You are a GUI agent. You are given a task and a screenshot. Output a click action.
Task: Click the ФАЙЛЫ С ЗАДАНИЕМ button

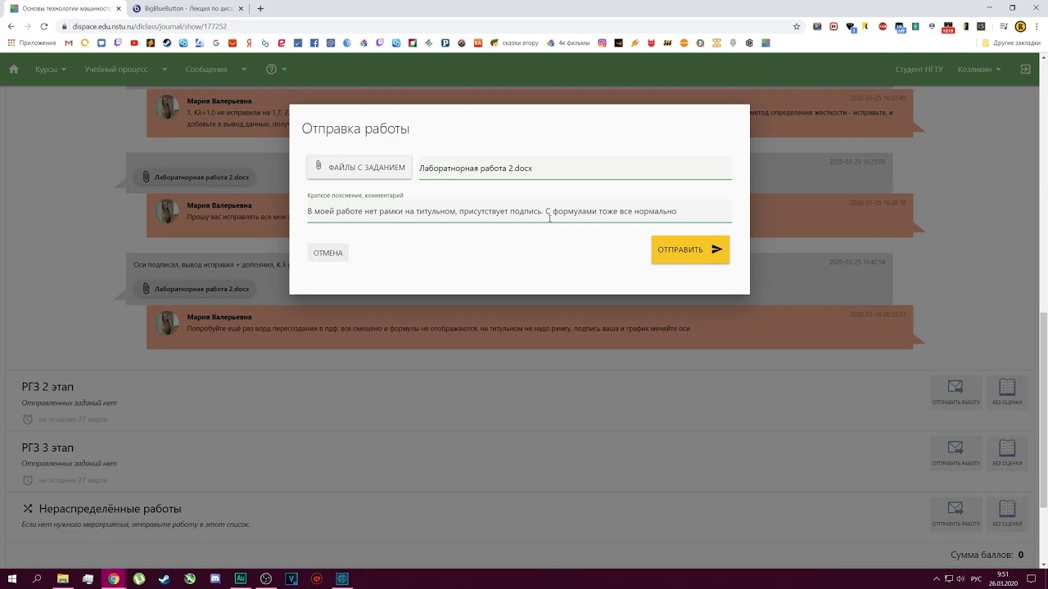coord(359,167)
